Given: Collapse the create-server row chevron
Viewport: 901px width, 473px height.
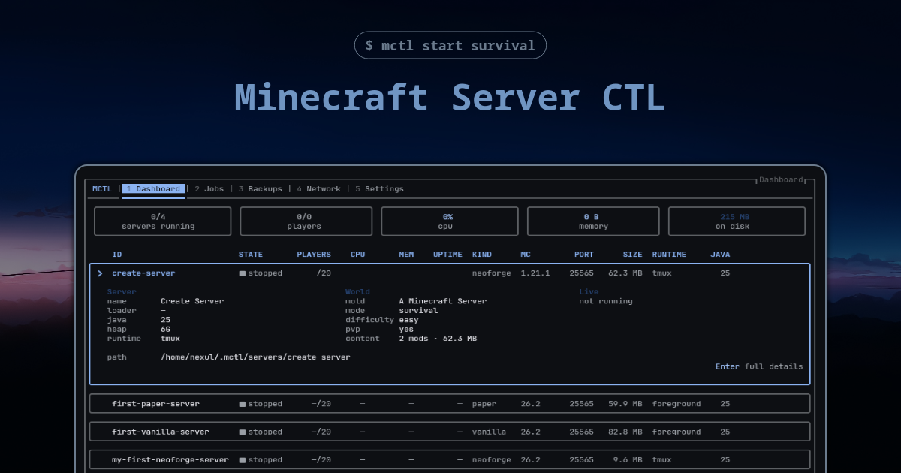Looking at the screenshot, I should tap(100, 273).
